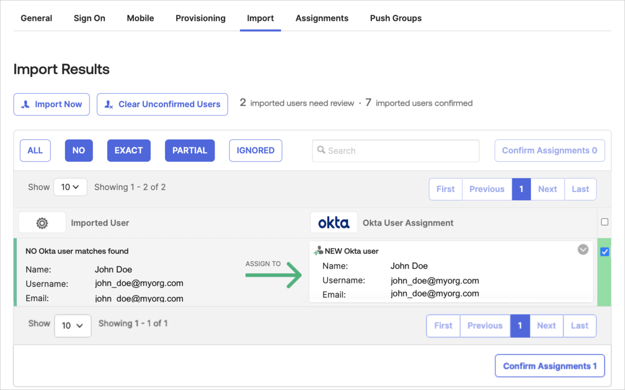Open the Mobile tab

click(x=141, y=18)
